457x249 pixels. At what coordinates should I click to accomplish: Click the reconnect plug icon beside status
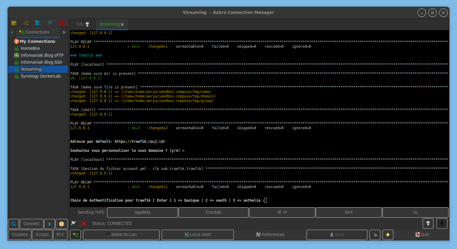point(73,223)
